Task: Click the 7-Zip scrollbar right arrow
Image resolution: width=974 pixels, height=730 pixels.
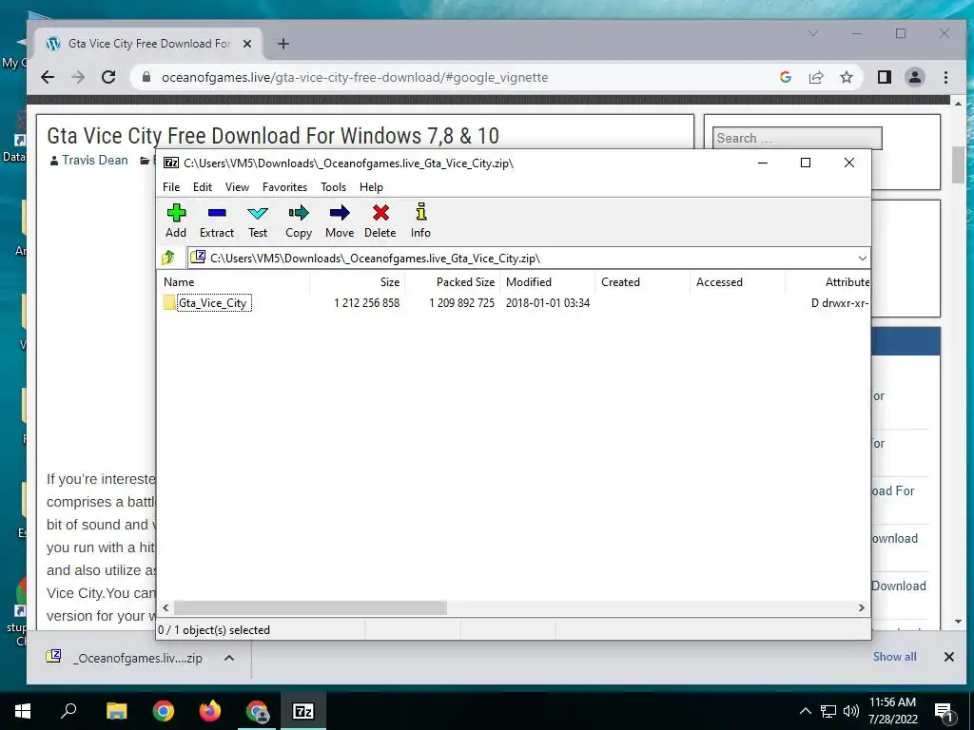Action: 862,607
